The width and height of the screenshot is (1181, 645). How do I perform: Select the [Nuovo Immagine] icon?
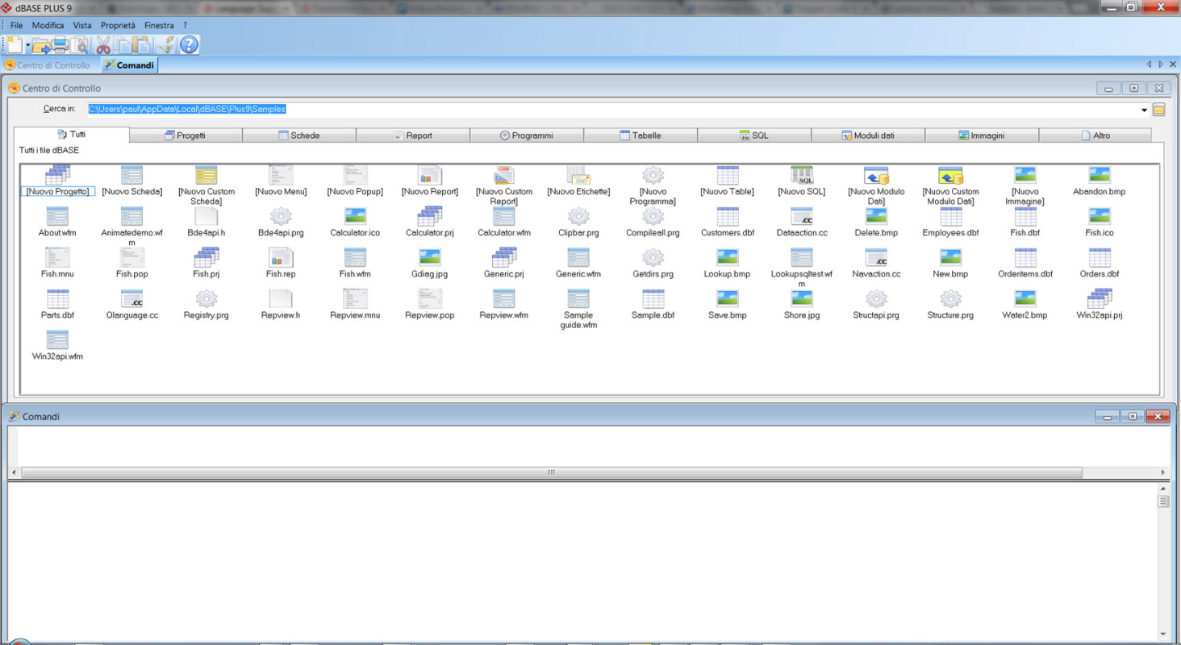pos(1025,175)
